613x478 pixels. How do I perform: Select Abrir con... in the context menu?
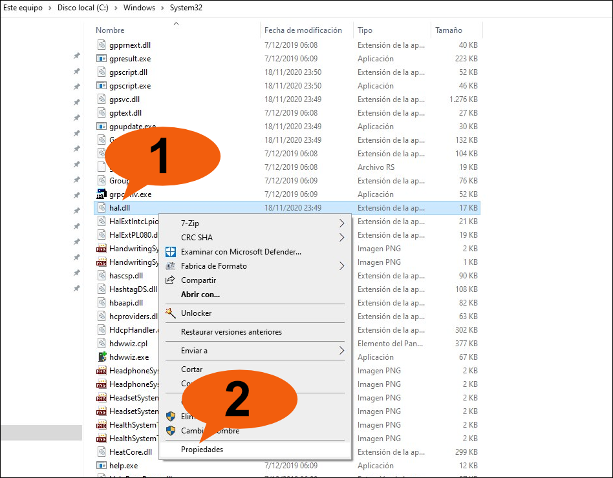coord(200,295)
